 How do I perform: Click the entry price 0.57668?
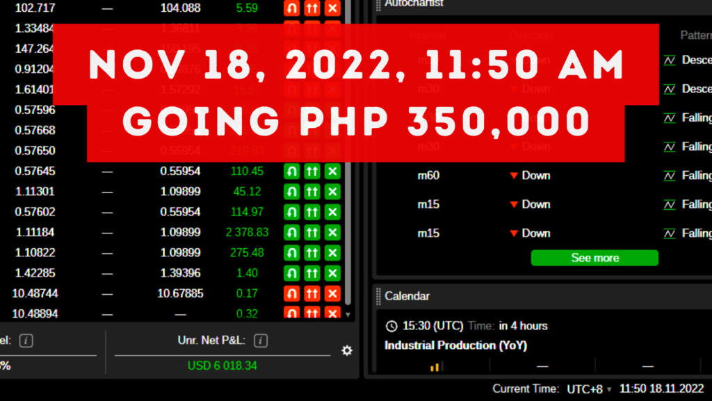click(35, 131)
